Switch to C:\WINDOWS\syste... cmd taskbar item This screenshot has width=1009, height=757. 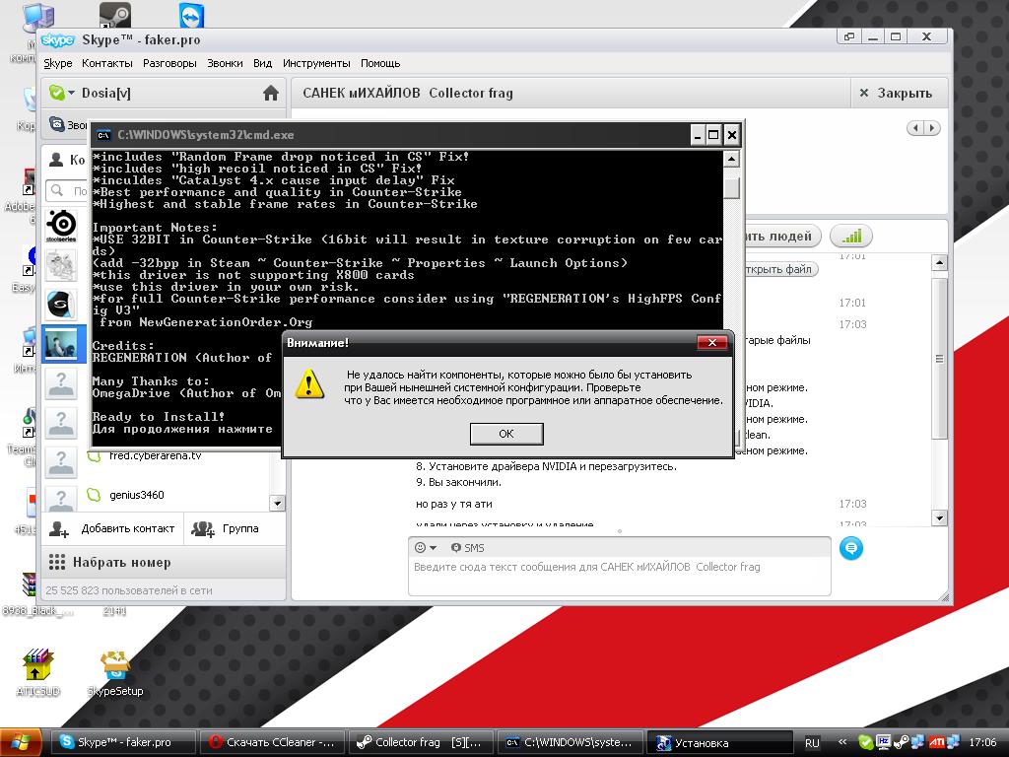coord(571,742)
